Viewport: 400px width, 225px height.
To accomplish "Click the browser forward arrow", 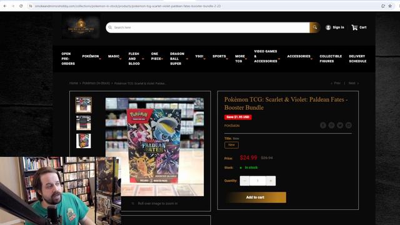I will pos(13,6).
